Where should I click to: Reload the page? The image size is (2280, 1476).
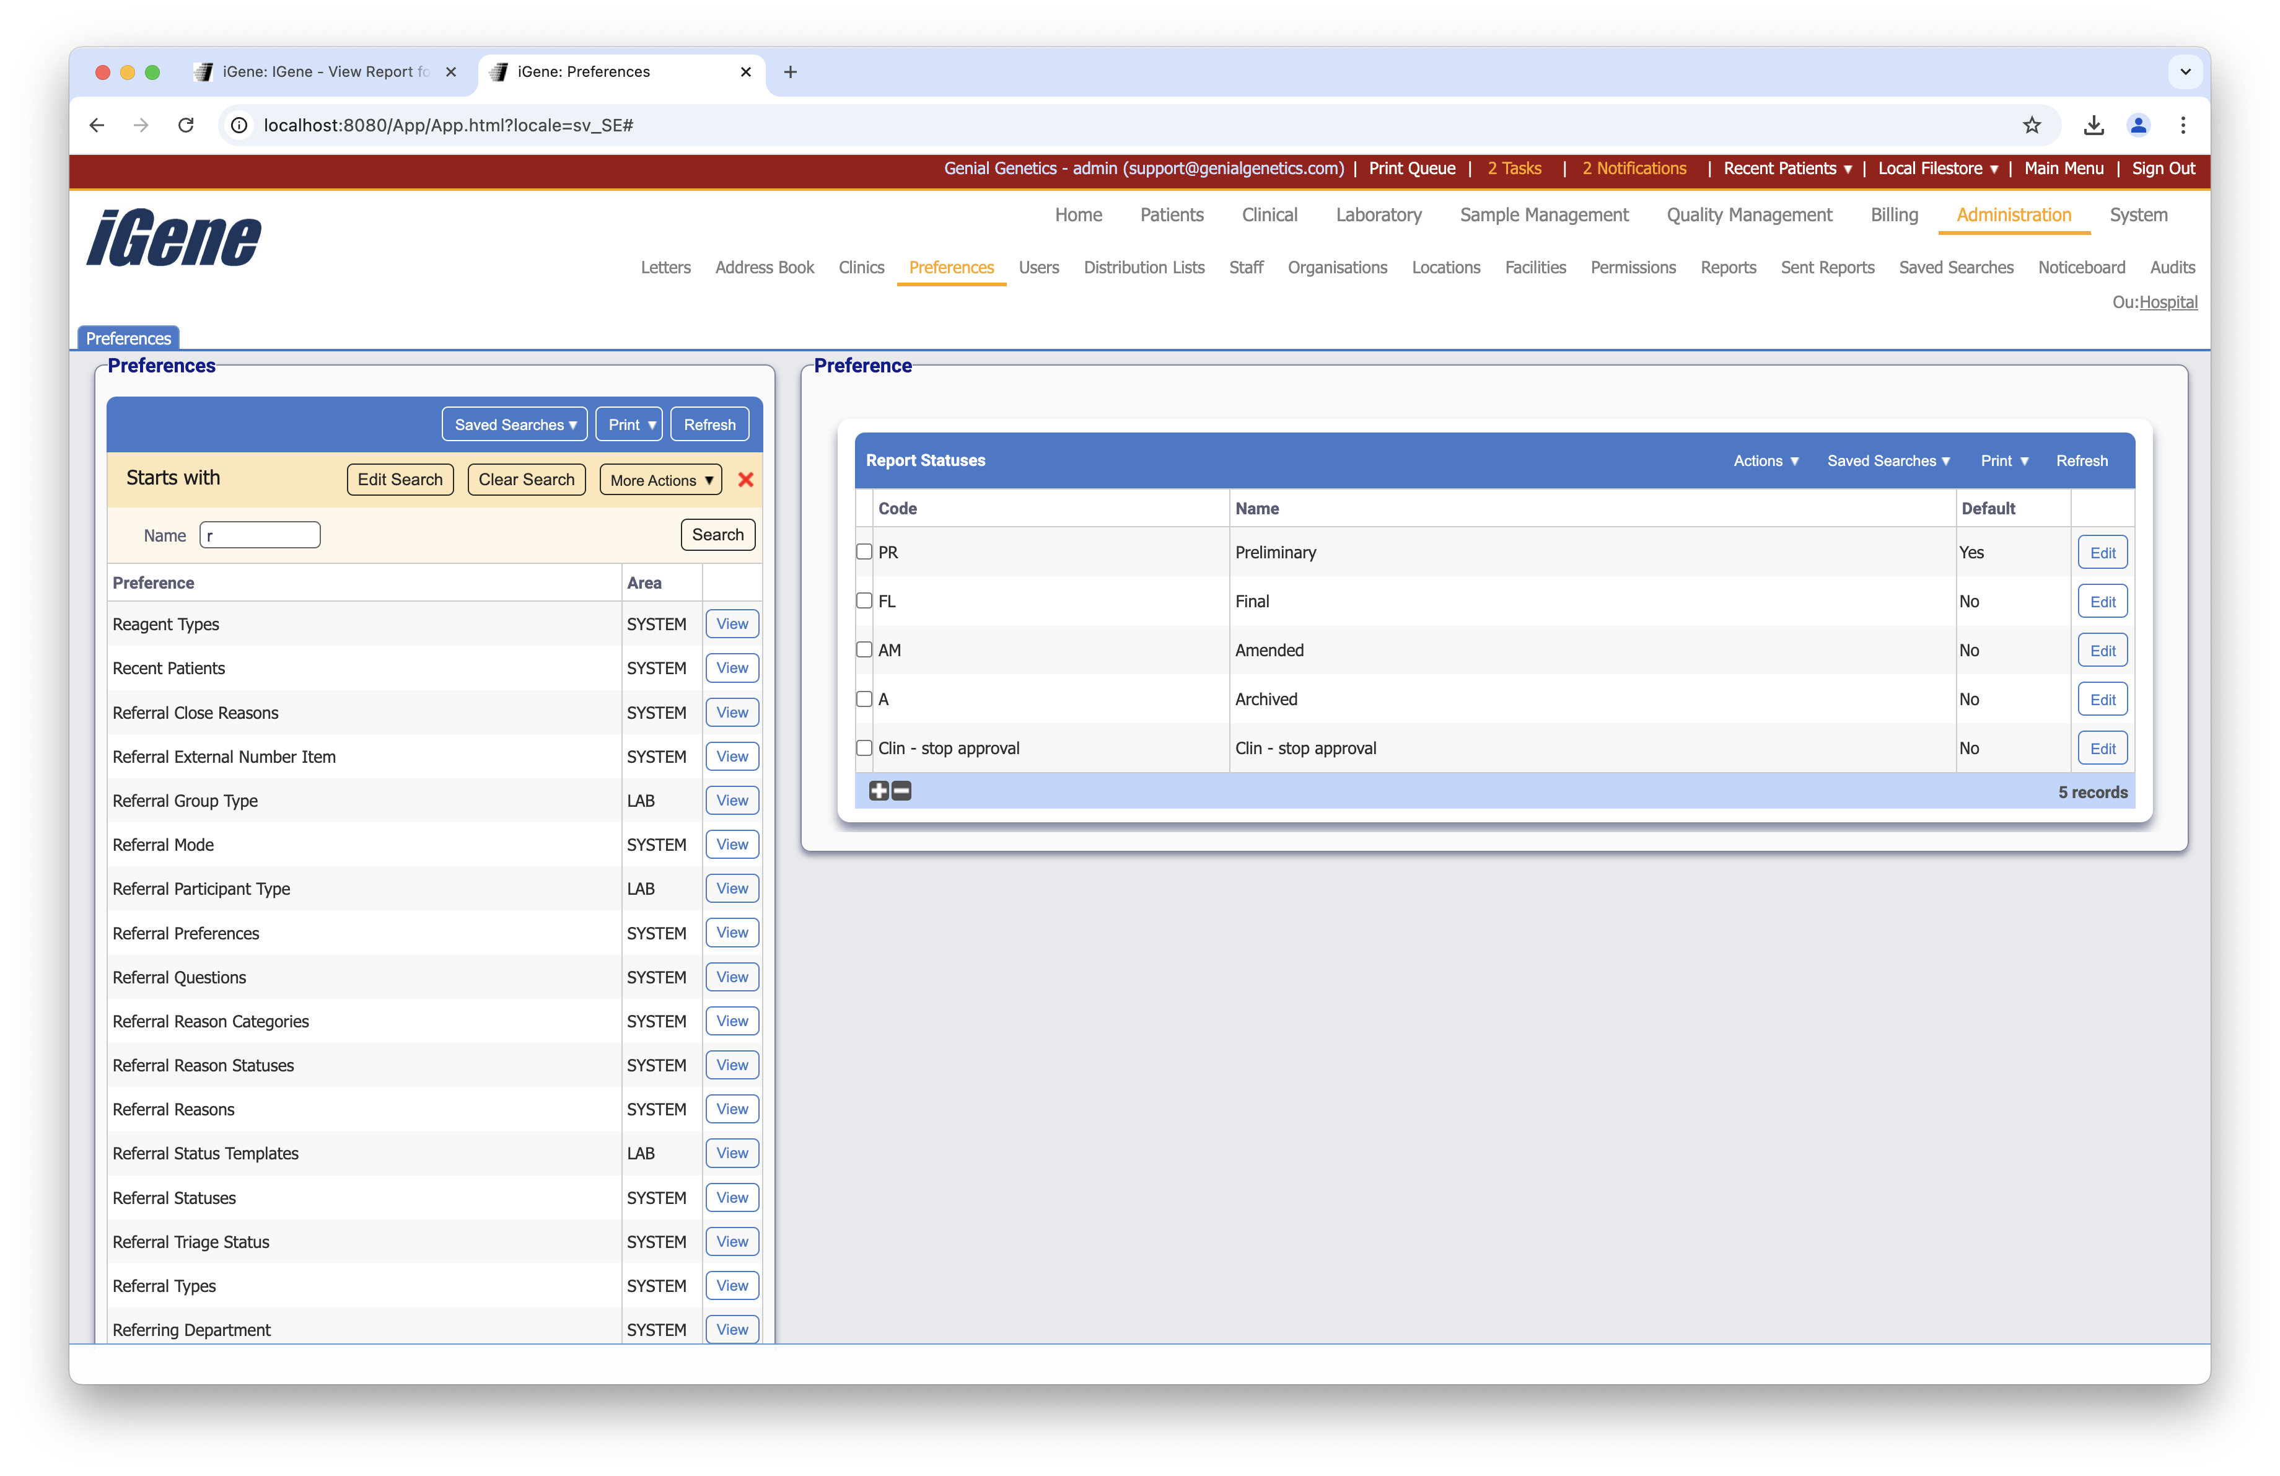point(186,125)
